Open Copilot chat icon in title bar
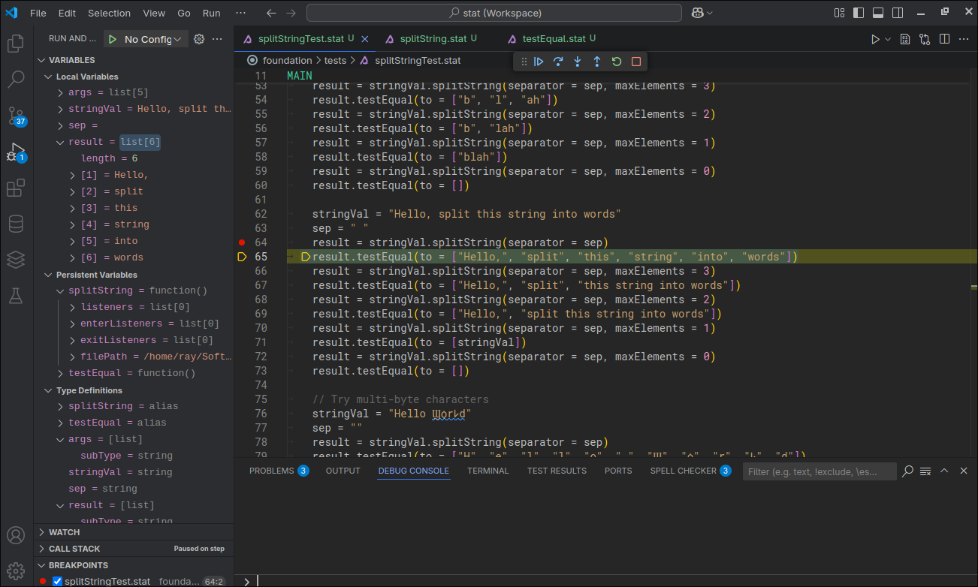 [x=698, y=13]
